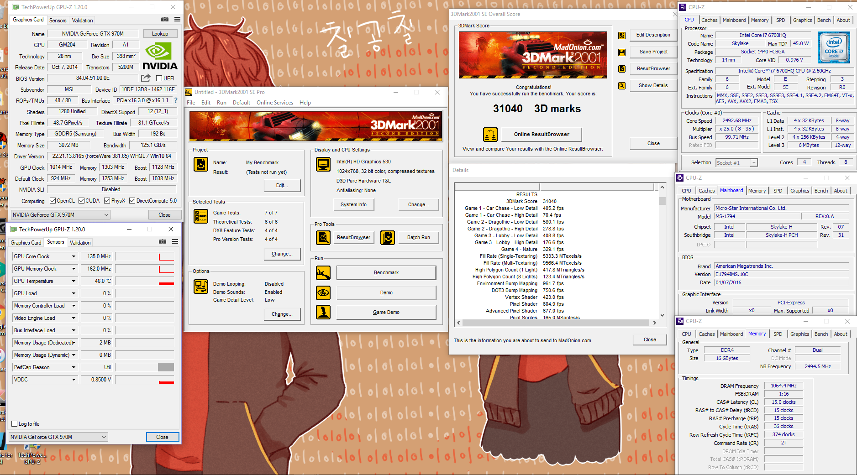Click the Show Details magnifier icon

(622, 86)
